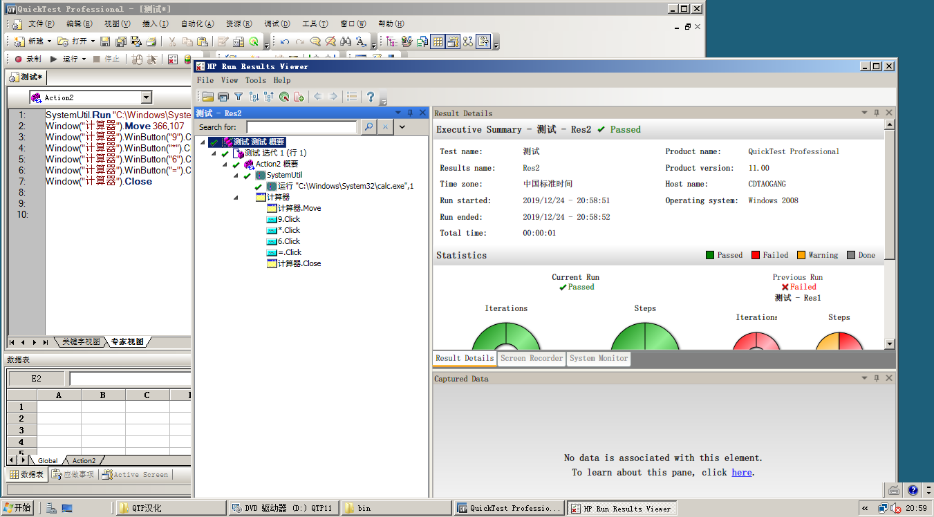
Task: Click the 新建 New test icon
Action: 19,41
